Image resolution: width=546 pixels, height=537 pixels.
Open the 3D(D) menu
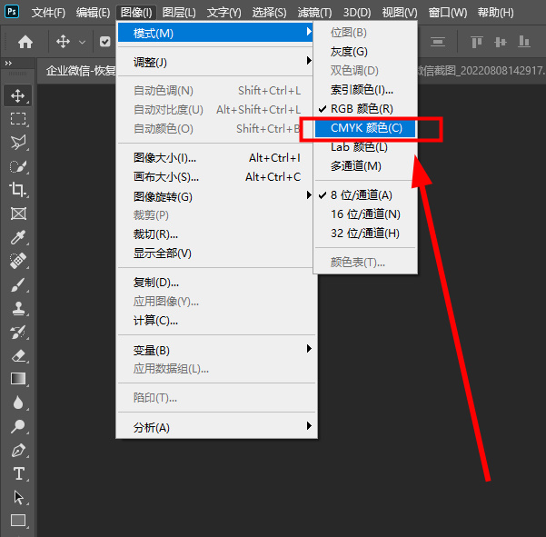point(357,13)
